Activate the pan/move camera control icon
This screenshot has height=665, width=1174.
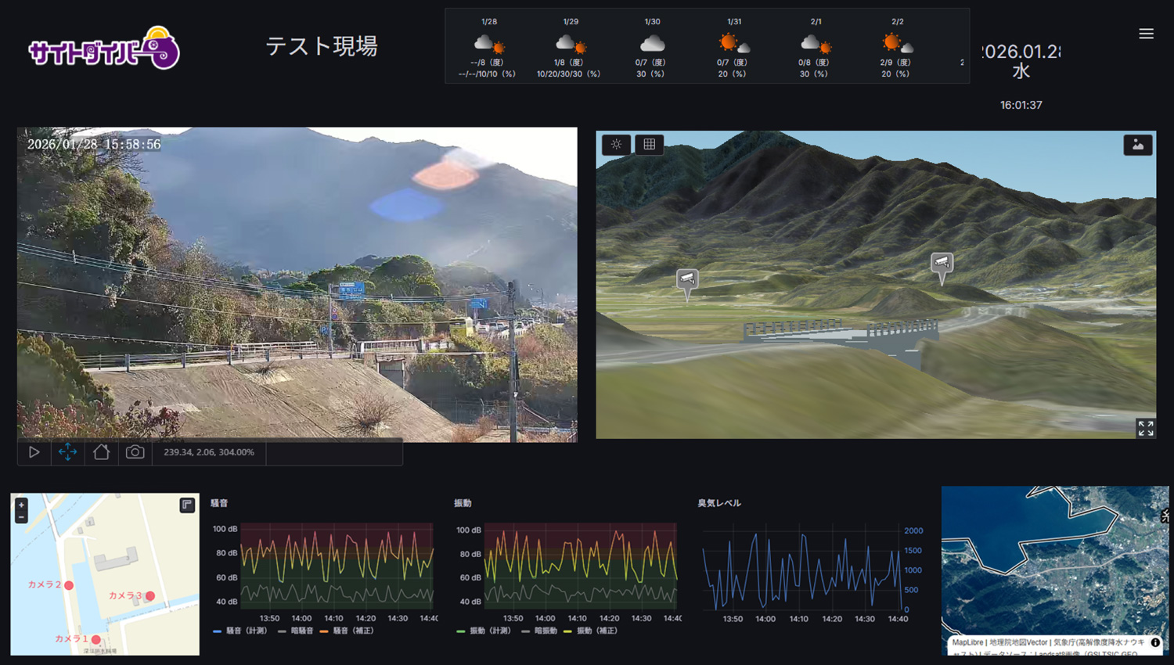click(x=67, y=452)
